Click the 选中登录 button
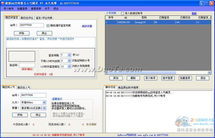The image size is (215, 138). (168, 78)
